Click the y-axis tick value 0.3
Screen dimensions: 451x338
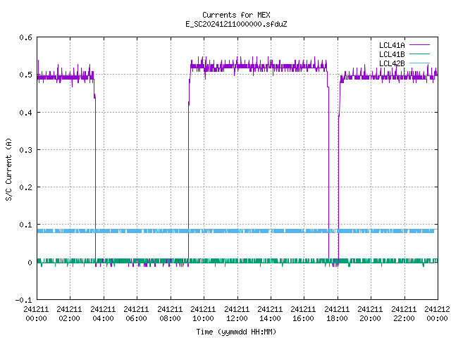[25, 150]
